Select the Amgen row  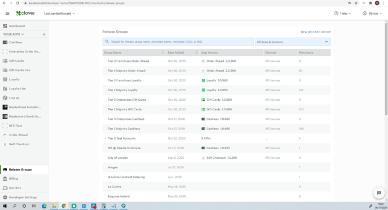pos(217,167)
